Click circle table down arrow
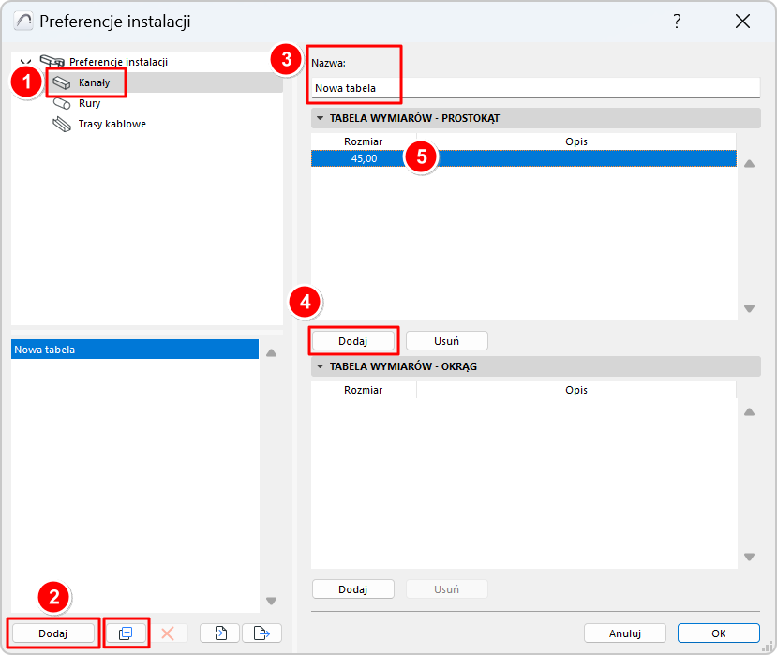 point(749,557)
